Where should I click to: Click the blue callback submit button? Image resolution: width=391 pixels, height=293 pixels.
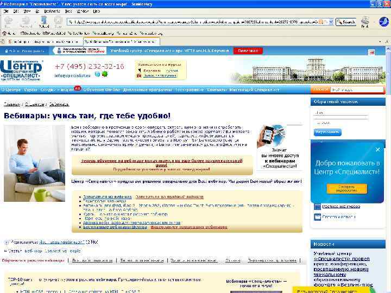(x=327, y=132)
